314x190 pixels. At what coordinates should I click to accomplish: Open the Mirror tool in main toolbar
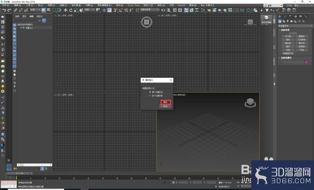[x=163, y=10]
